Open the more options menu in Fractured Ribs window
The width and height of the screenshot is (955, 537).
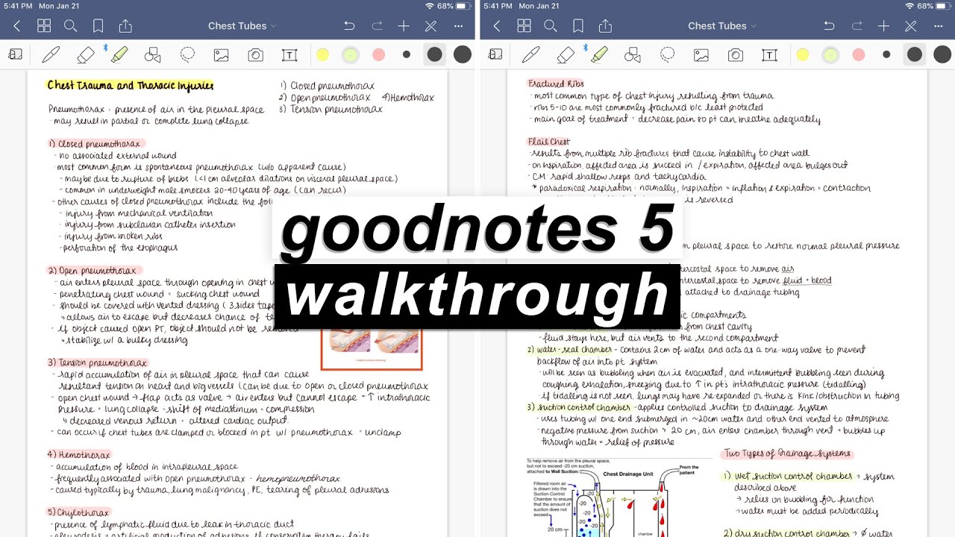coord(938,26)
